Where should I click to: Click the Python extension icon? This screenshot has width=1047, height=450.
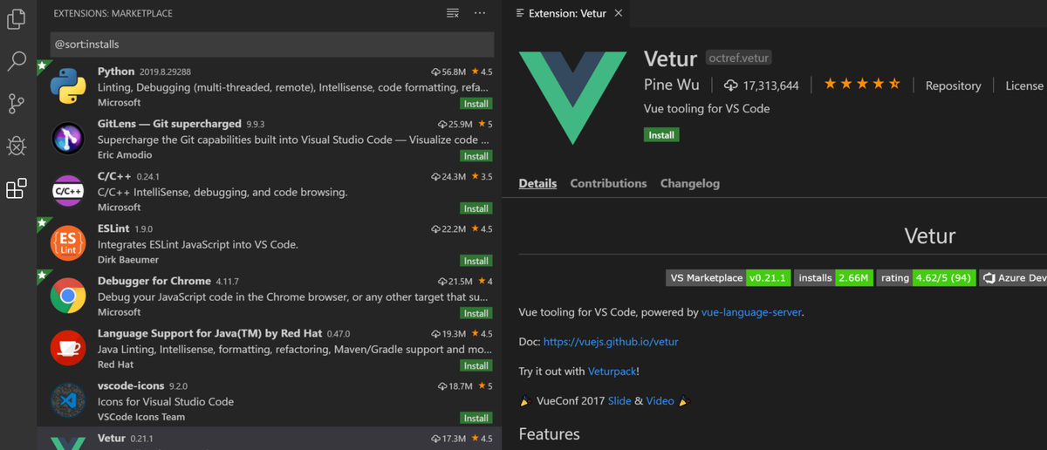[x=67, y=85]
